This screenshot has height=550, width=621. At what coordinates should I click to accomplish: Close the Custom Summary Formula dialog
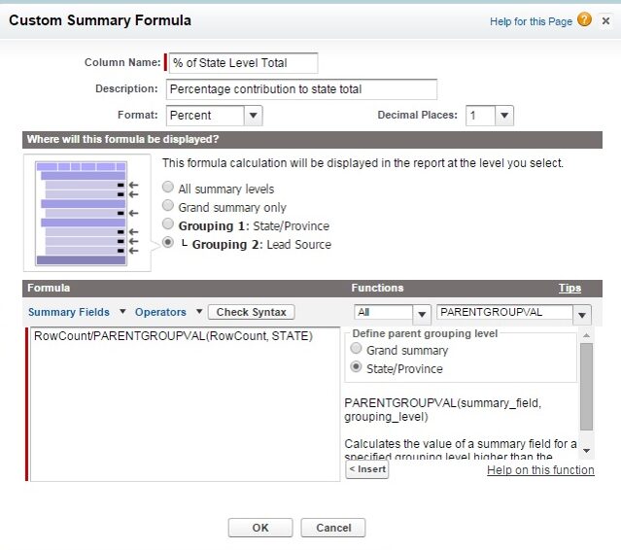click(605, 20)
